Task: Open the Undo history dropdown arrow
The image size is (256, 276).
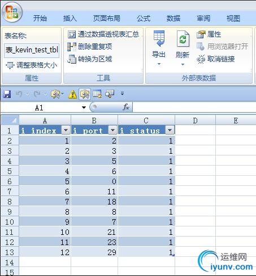Action: (28, 94)
